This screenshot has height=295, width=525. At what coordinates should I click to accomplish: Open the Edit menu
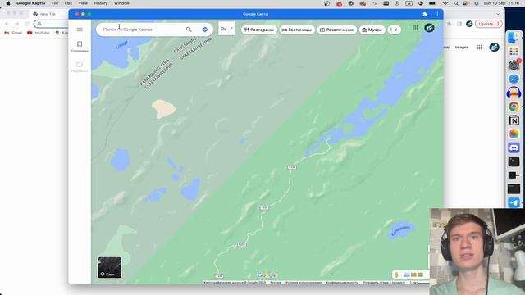68,3
